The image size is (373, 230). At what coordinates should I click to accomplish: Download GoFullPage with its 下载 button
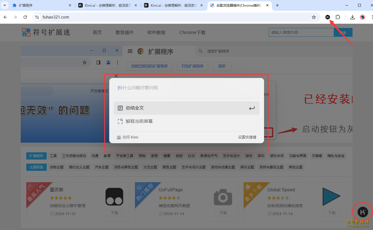[223, 213]
